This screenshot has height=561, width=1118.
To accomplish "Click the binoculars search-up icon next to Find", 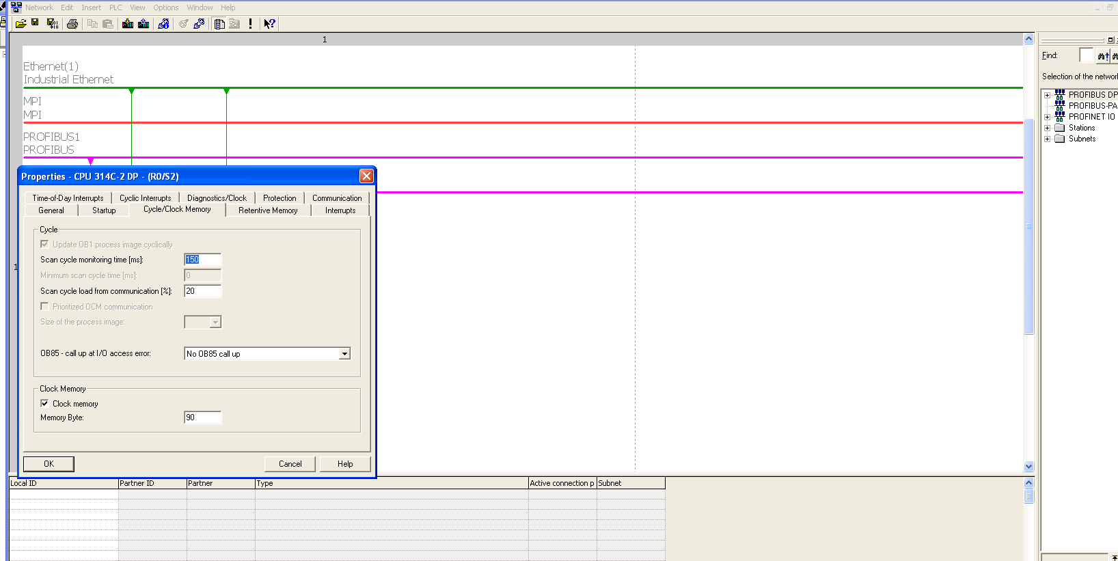I will click(1103, 55).
